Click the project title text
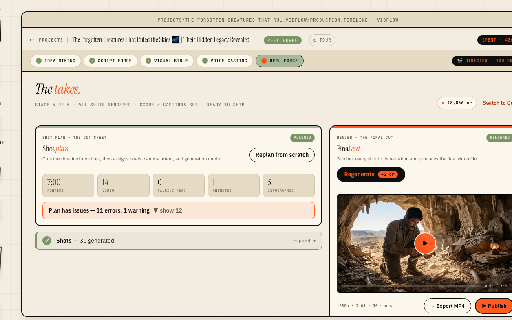 tap(161, 40)
